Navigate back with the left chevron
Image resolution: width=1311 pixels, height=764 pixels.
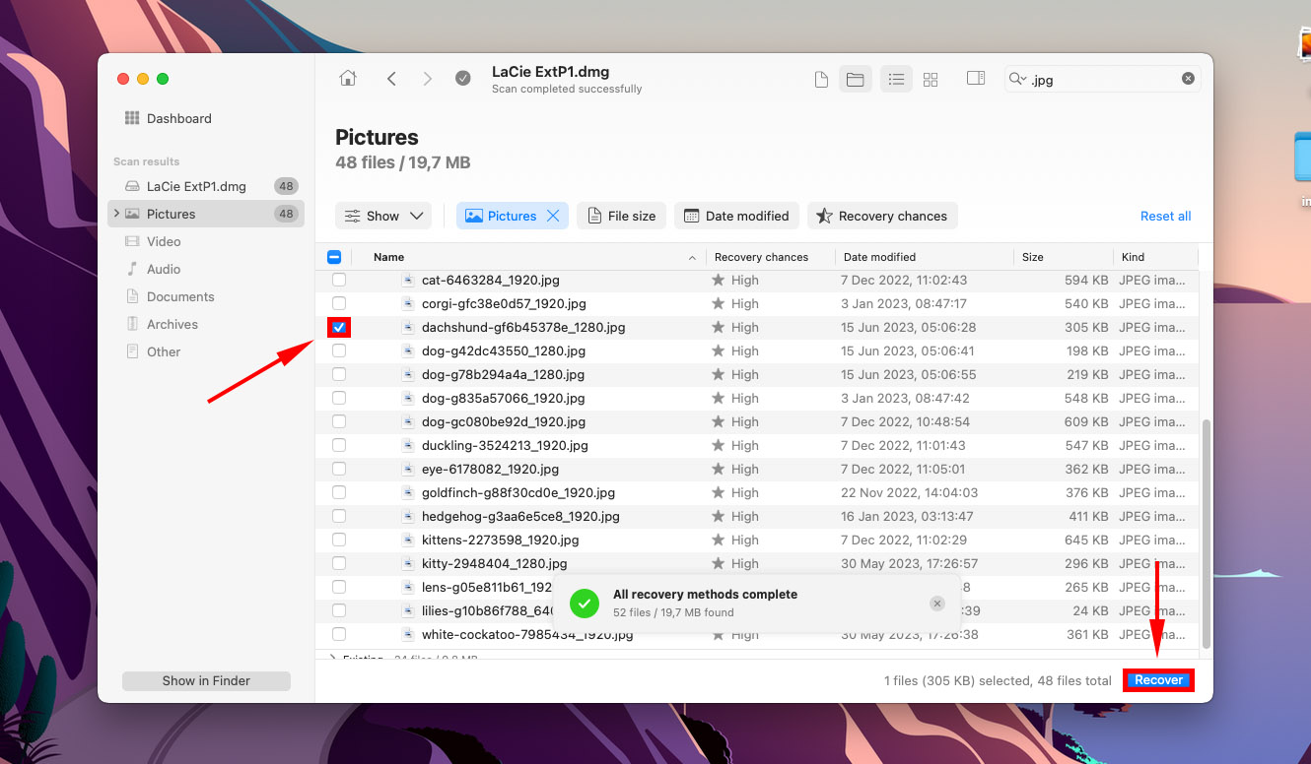point(391,79)
